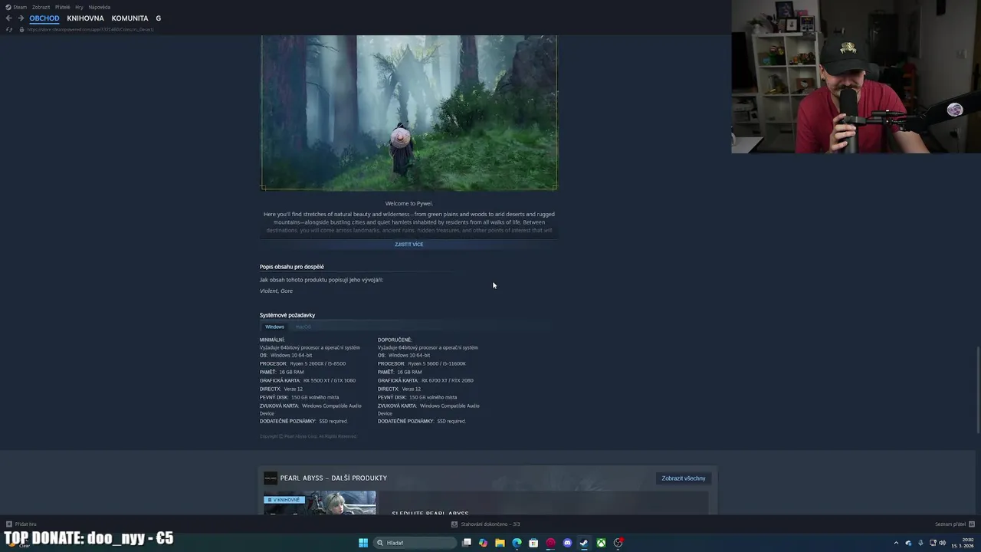Viewport: 981px width, 552px height.
Task: Open the G profile tab
Action: (159, 18)
